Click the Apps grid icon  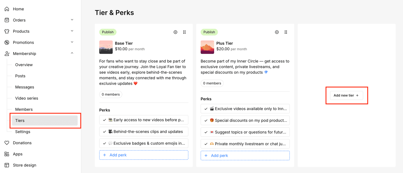pyautogui.click(x=7, y=154)
